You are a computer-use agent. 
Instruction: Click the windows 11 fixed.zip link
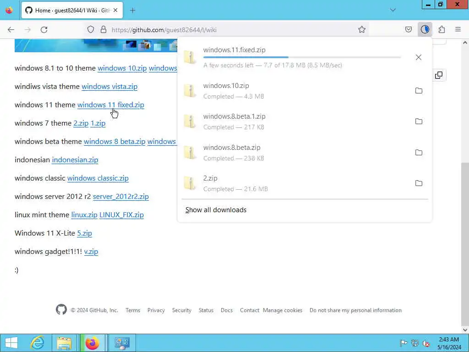coord(111,105)
